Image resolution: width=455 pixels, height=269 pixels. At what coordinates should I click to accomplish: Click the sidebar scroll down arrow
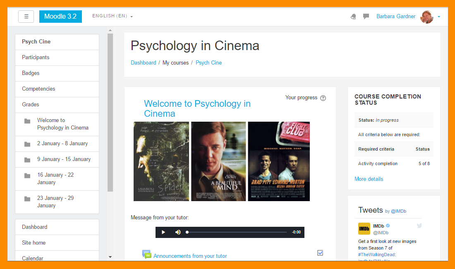110,257
